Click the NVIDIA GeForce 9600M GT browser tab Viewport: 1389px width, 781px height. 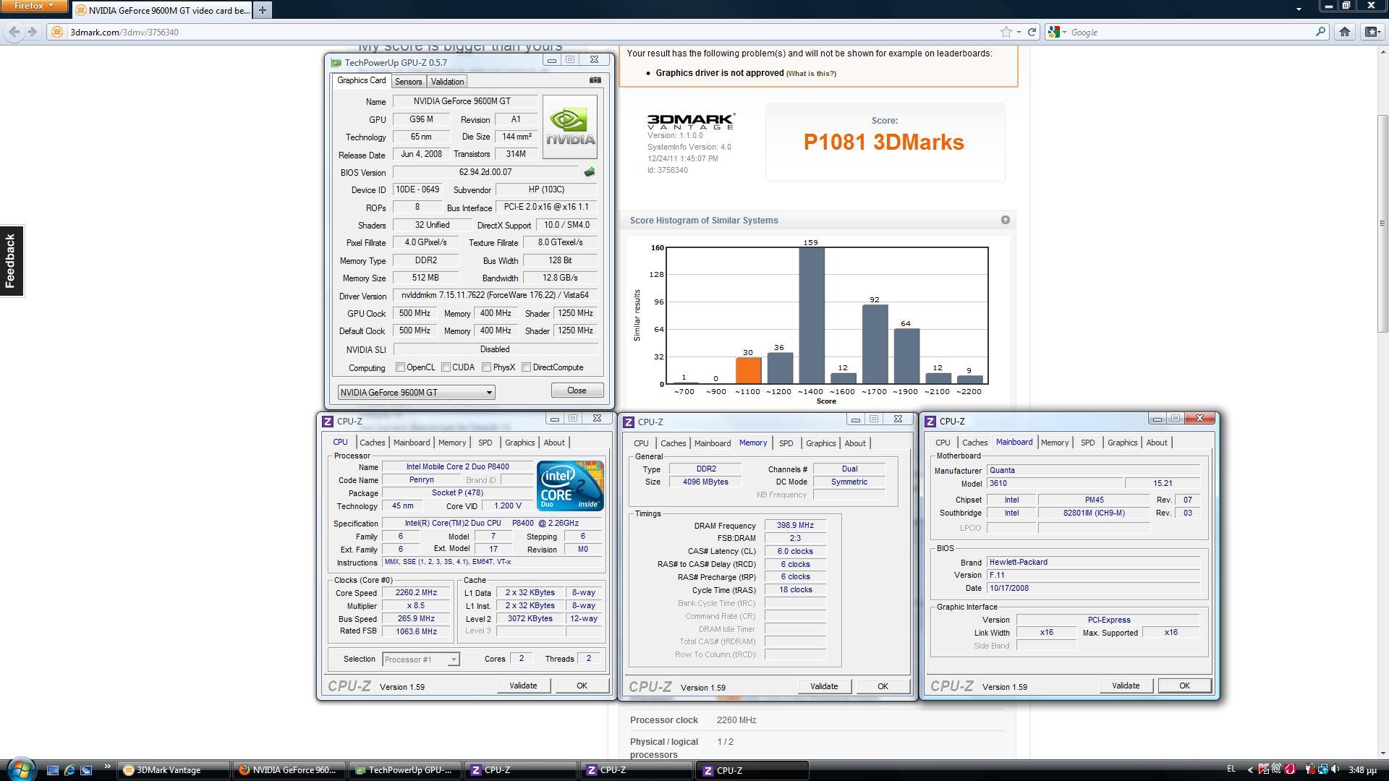tap(161, 10)
